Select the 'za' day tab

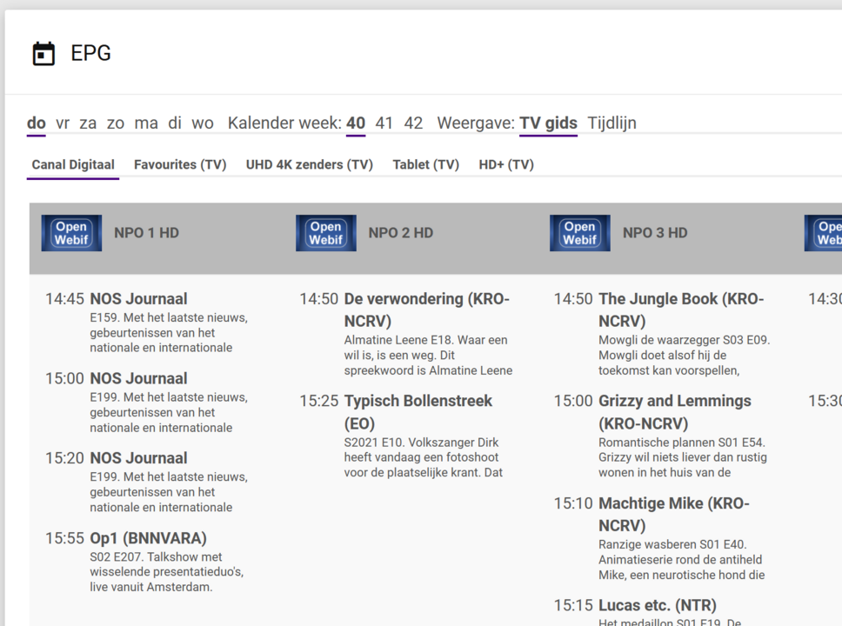coord(88,123)
